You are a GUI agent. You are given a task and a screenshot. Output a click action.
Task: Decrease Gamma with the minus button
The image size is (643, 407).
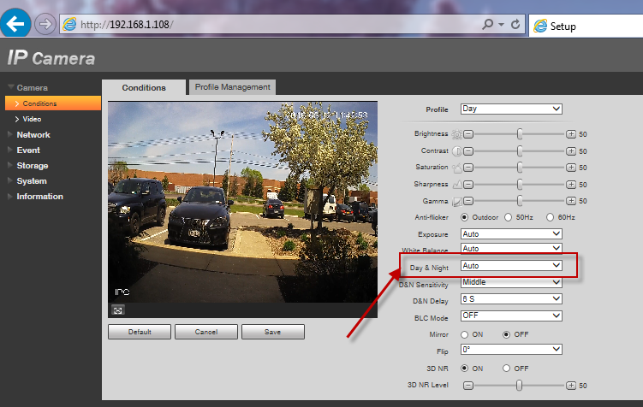(468, 200)
